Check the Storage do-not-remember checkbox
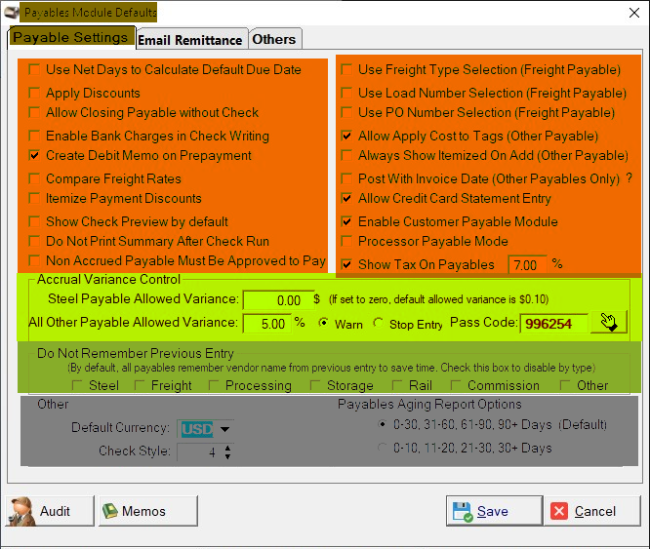Viewport: 650px width, 549px height. (x=315, y=385)
